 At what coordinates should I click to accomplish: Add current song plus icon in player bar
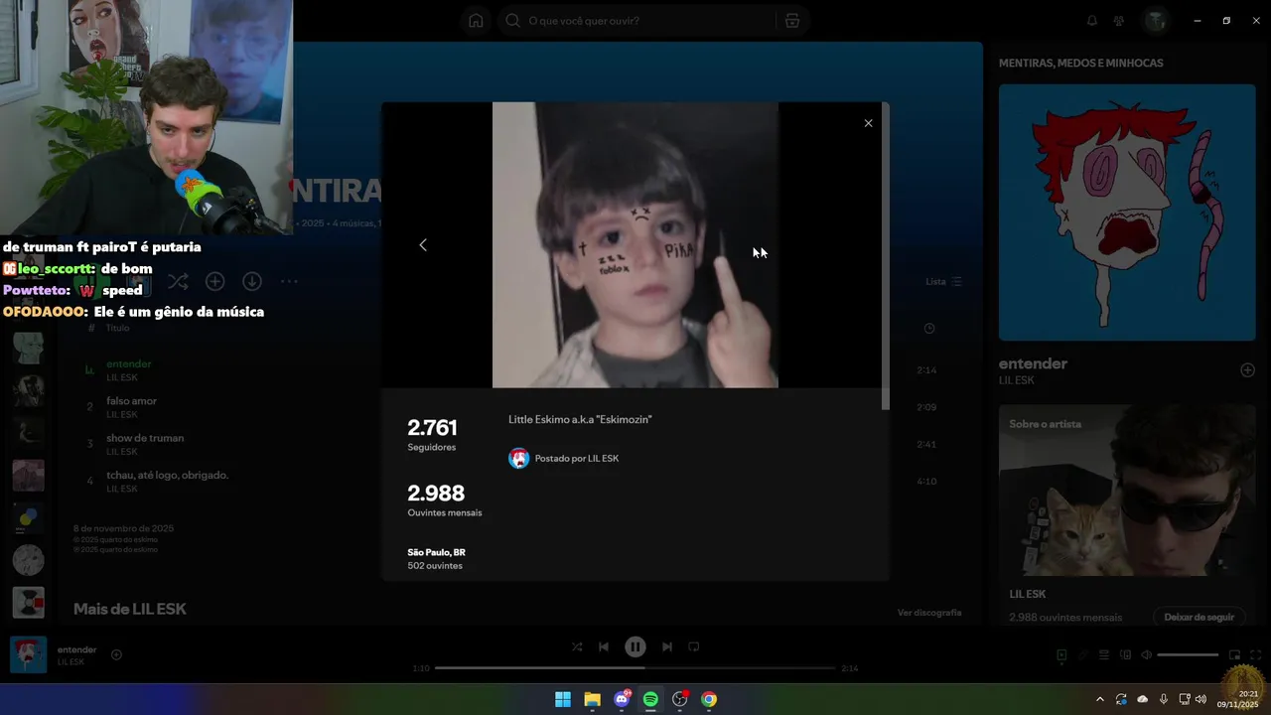point(116,654)
